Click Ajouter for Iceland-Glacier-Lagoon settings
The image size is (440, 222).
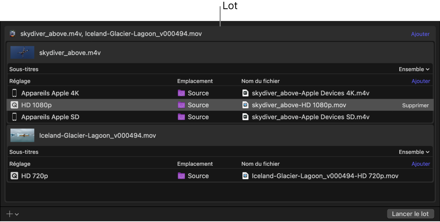click(421, 164)
